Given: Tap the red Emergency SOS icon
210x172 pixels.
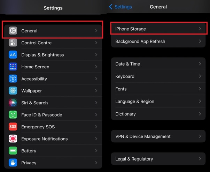Looking at the screenshot, I should (x=13, y=127).
